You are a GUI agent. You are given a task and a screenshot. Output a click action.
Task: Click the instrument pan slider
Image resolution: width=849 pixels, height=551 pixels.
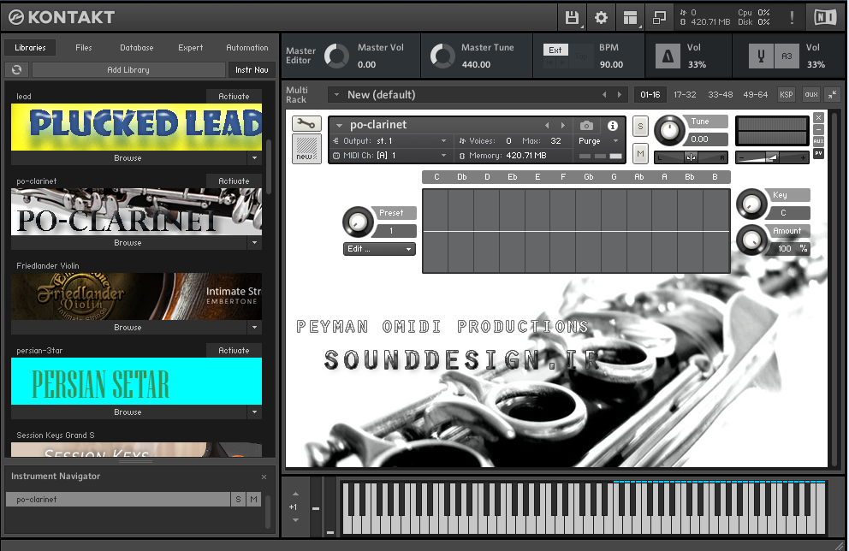[691, 157]
